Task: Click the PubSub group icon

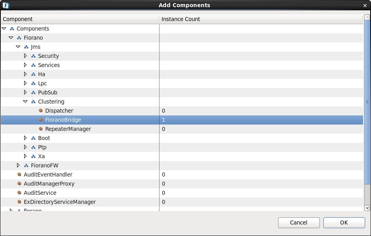Action: 33,92
